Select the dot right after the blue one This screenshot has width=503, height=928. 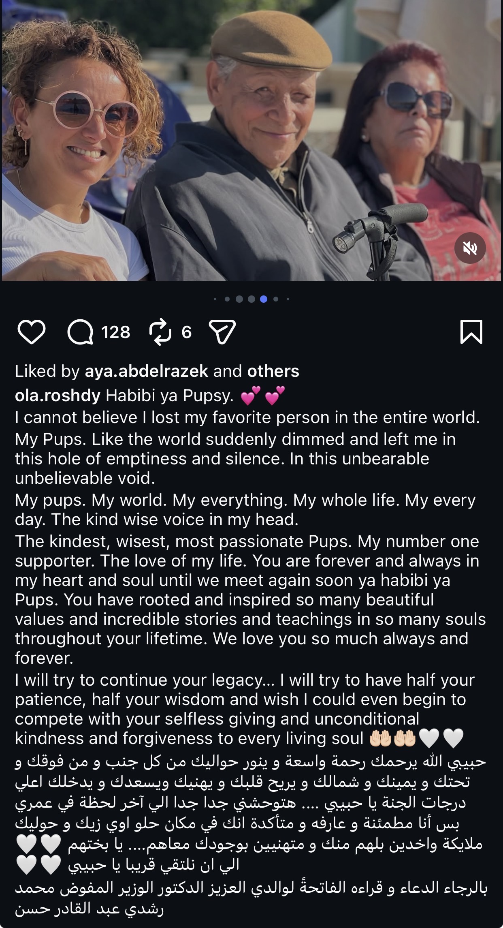coord(276,299)
